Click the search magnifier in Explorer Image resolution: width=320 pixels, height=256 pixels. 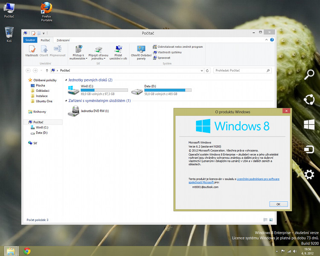point(268,70)
